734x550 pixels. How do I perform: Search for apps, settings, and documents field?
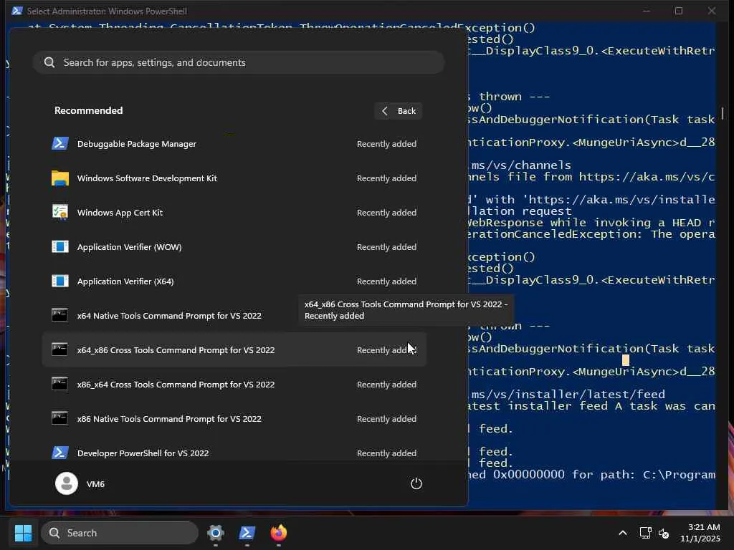pyautogui.click(x=239, y=63)
